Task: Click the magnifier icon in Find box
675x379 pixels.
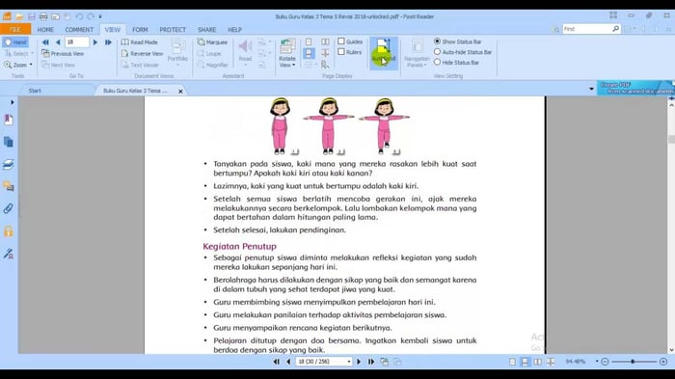Action: click(x=615, y=29)
